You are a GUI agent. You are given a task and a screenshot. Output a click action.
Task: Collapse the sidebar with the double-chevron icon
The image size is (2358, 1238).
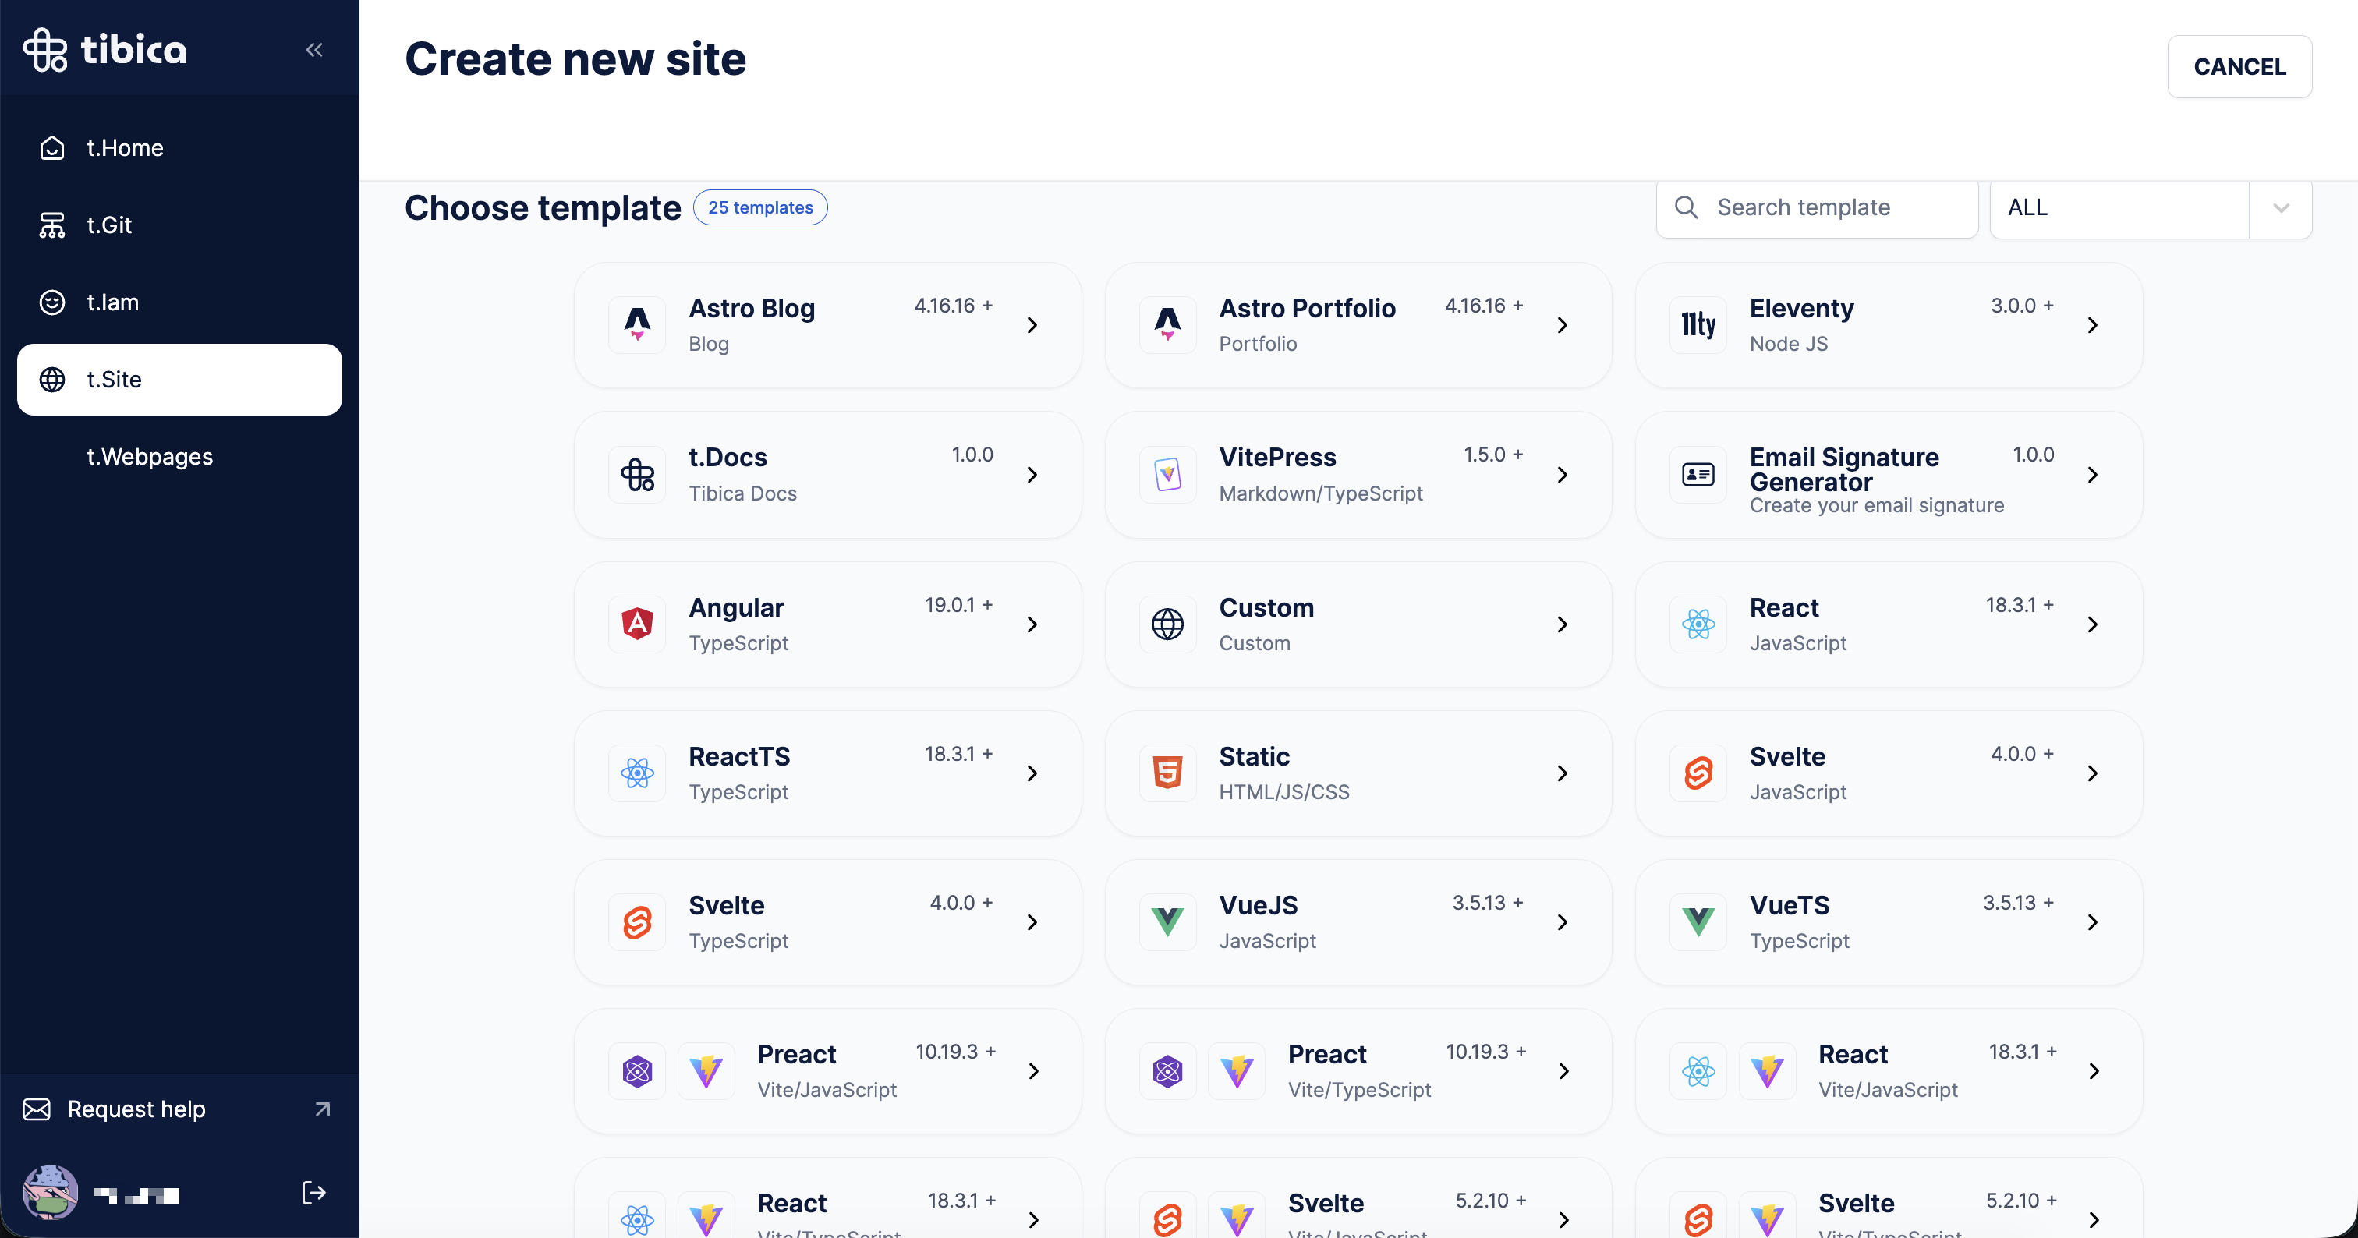click(x=314, y=49)
